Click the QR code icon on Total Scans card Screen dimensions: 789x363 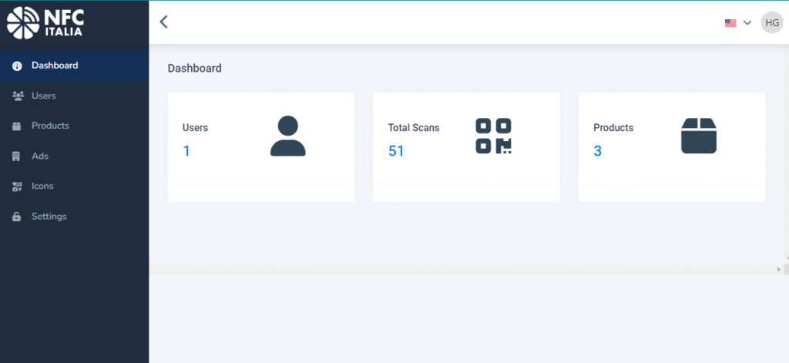pos(493,136)
